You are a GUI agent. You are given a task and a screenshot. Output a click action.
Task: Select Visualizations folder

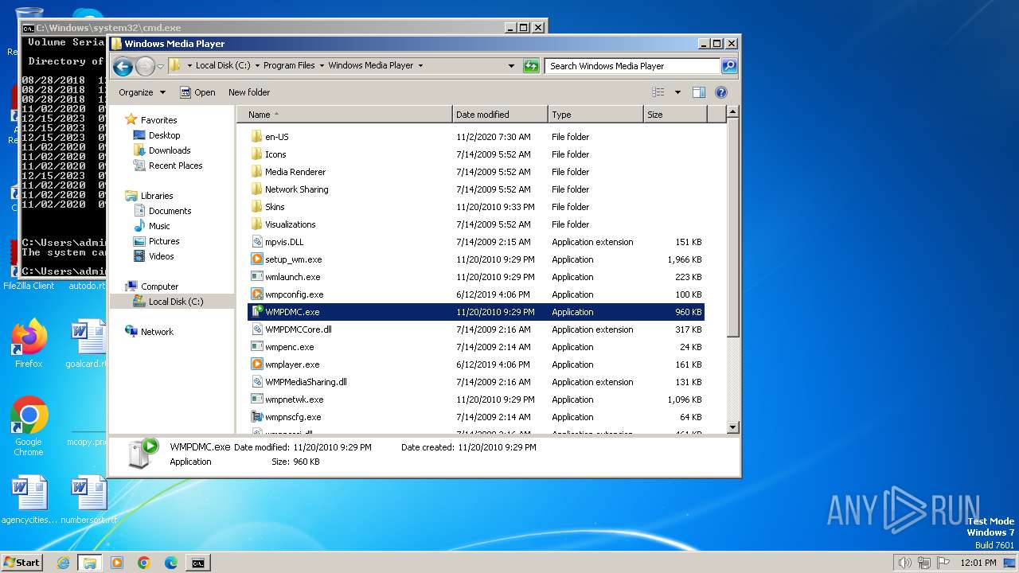point(476,224)
